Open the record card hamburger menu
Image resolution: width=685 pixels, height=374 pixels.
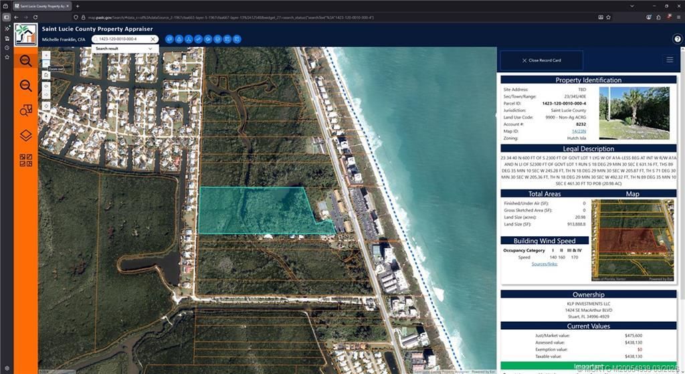669,60
